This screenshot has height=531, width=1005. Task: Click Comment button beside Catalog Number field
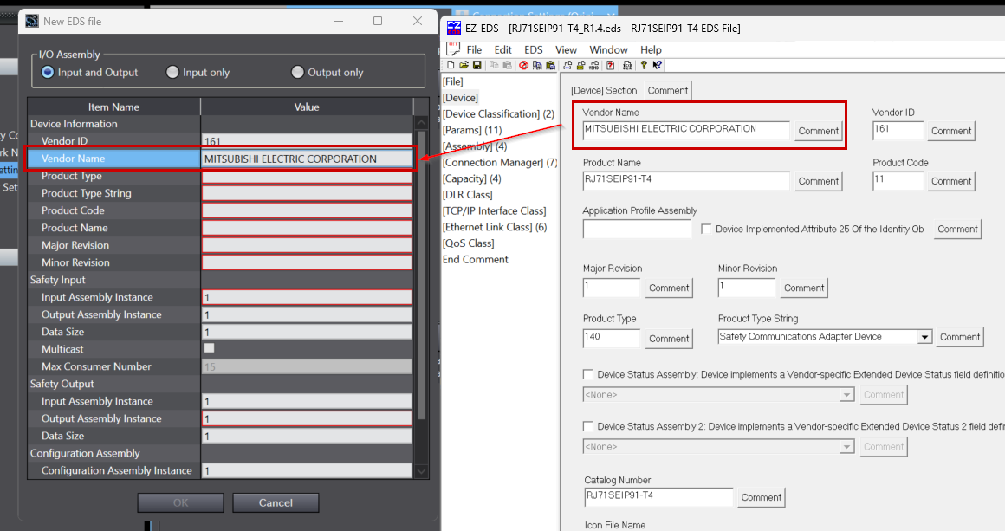click(x=761, y=497)
